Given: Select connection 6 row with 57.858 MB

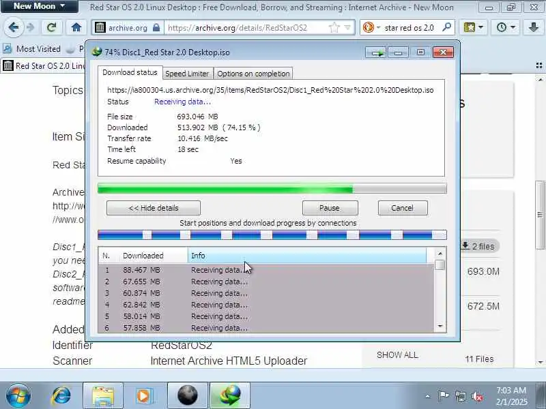Looking at the screenshot, I should (266, 328).
